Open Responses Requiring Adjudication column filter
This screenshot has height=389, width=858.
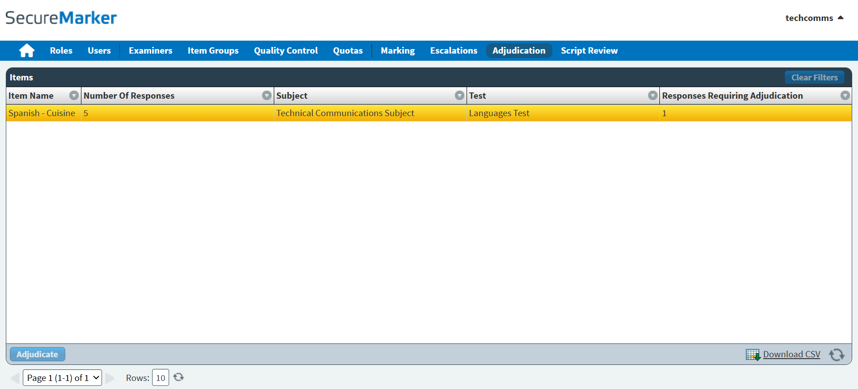tap(845, 96)
